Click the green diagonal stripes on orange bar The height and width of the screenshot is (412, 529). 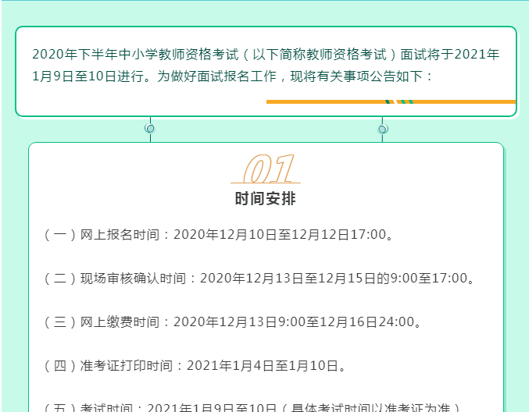point(403,101)
